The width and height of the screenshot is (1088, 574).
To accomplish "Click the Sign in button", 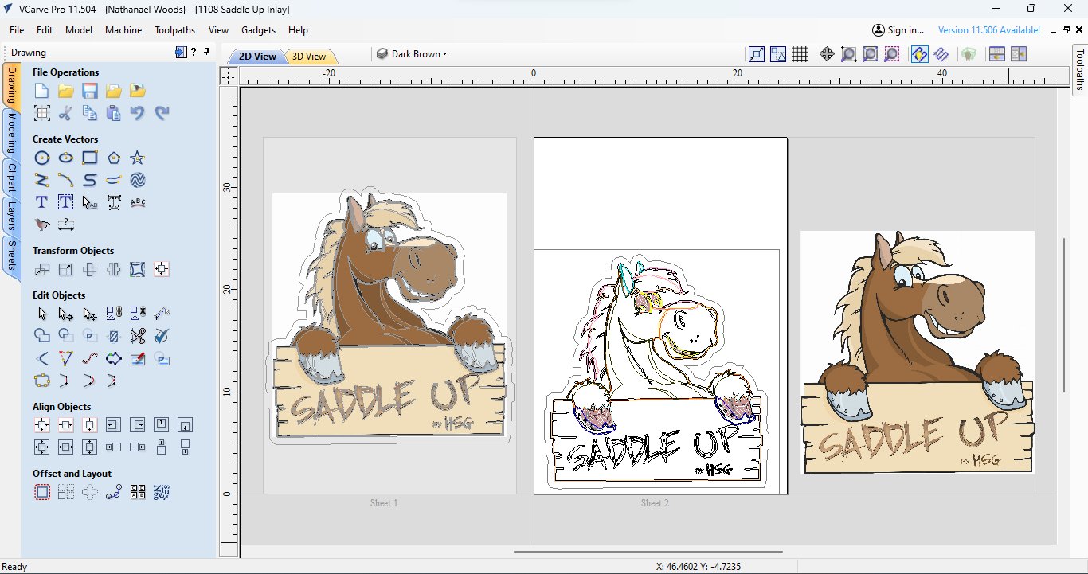I will point(898,30).
